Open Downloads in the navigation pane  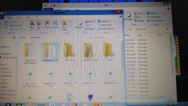point(6,76)
